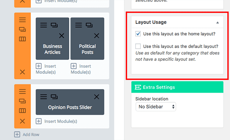Duplicate the Political Posts module

click(x=89, y=25)
